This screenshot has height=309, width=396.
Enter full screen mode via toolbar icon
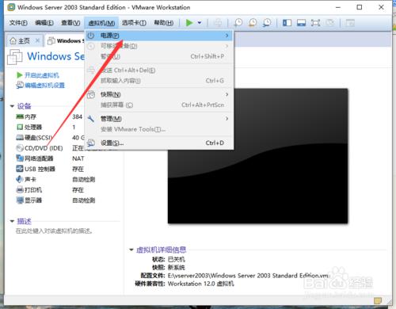pos(315,23)
